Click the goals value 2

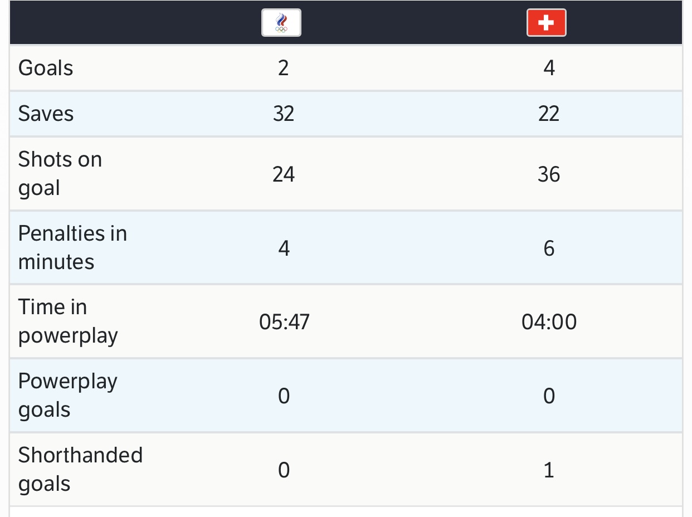tap(284, 68)
